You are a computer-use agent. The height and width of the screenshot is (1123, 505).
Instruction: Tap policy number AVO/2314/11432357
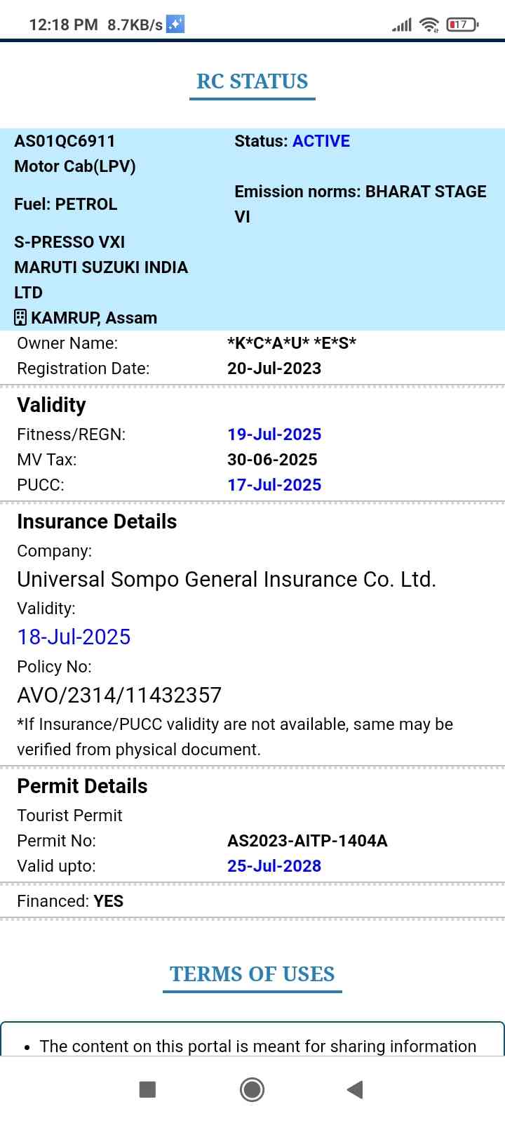pos(119,696)
